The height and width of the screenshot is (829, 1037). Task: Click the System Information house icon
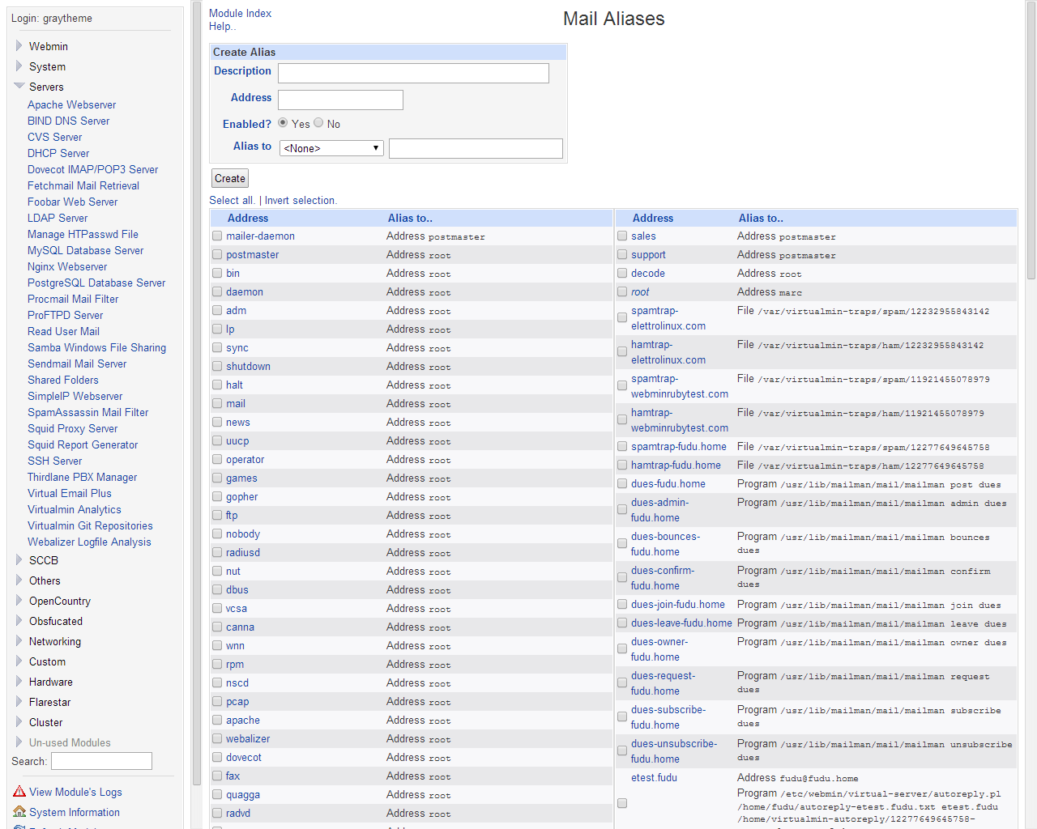[x=19, y=812]
